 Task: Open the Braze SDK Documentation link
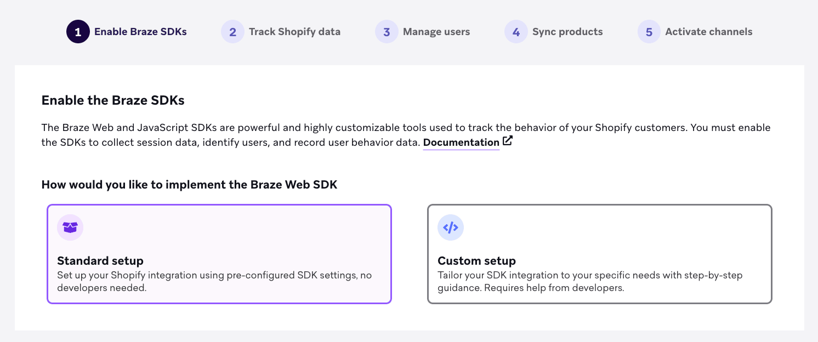(461, 142)
